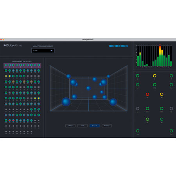Click the RENDERER label

pyautogui.click(x=118, y=46)
